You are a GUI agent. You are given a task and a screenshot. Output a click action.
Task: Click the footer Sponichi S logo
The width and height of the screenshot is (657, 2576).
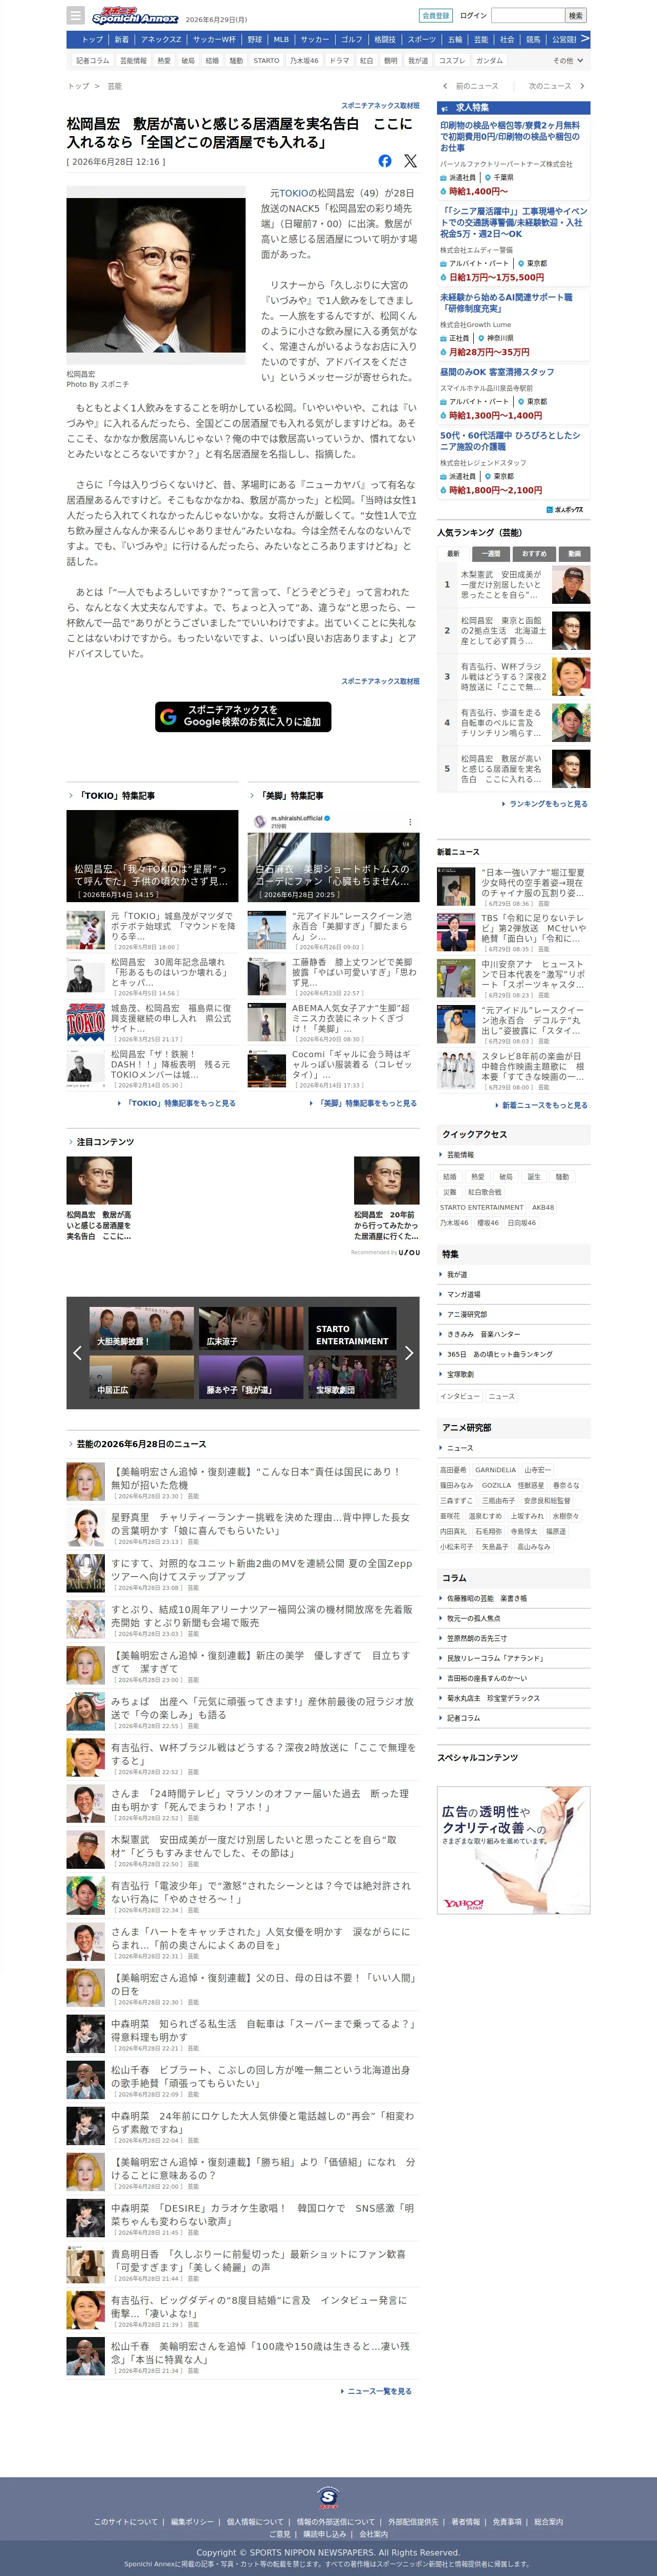pyautogui.click(x=328, y=2497)
